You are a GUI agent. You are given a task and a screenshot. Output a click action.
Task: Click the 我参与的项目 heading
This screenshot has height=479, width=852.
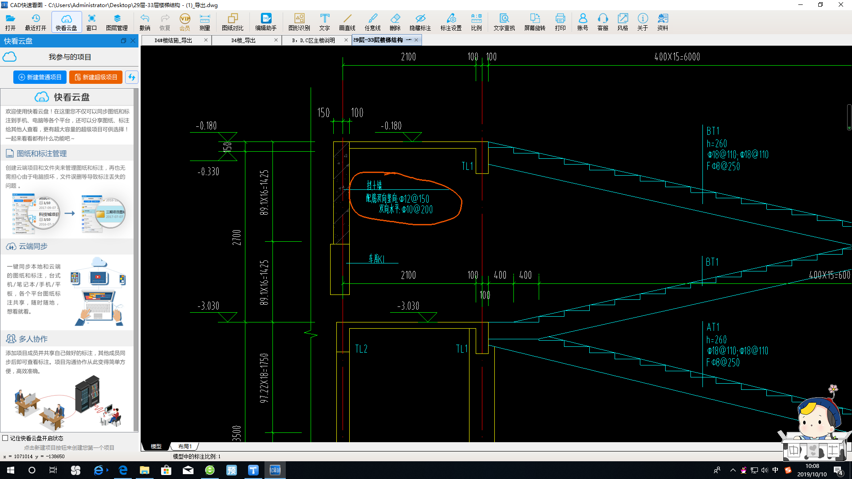point(70,57)
